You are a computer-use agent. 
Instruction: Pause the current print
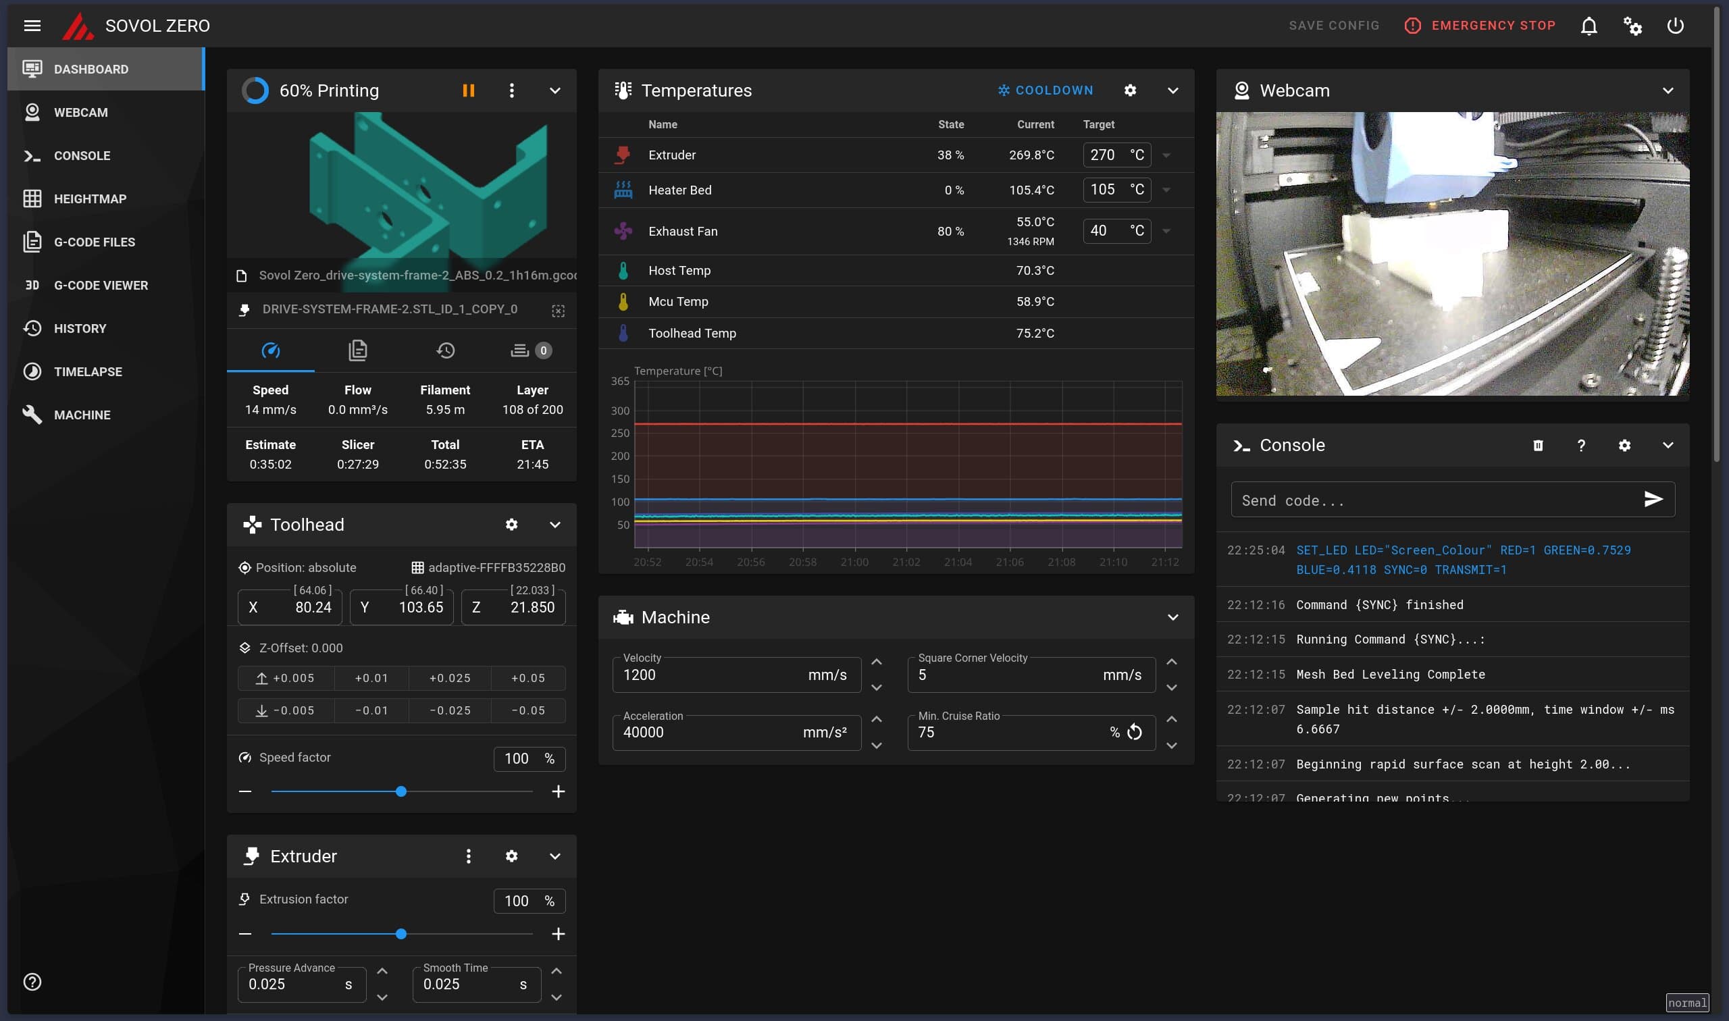469,90
